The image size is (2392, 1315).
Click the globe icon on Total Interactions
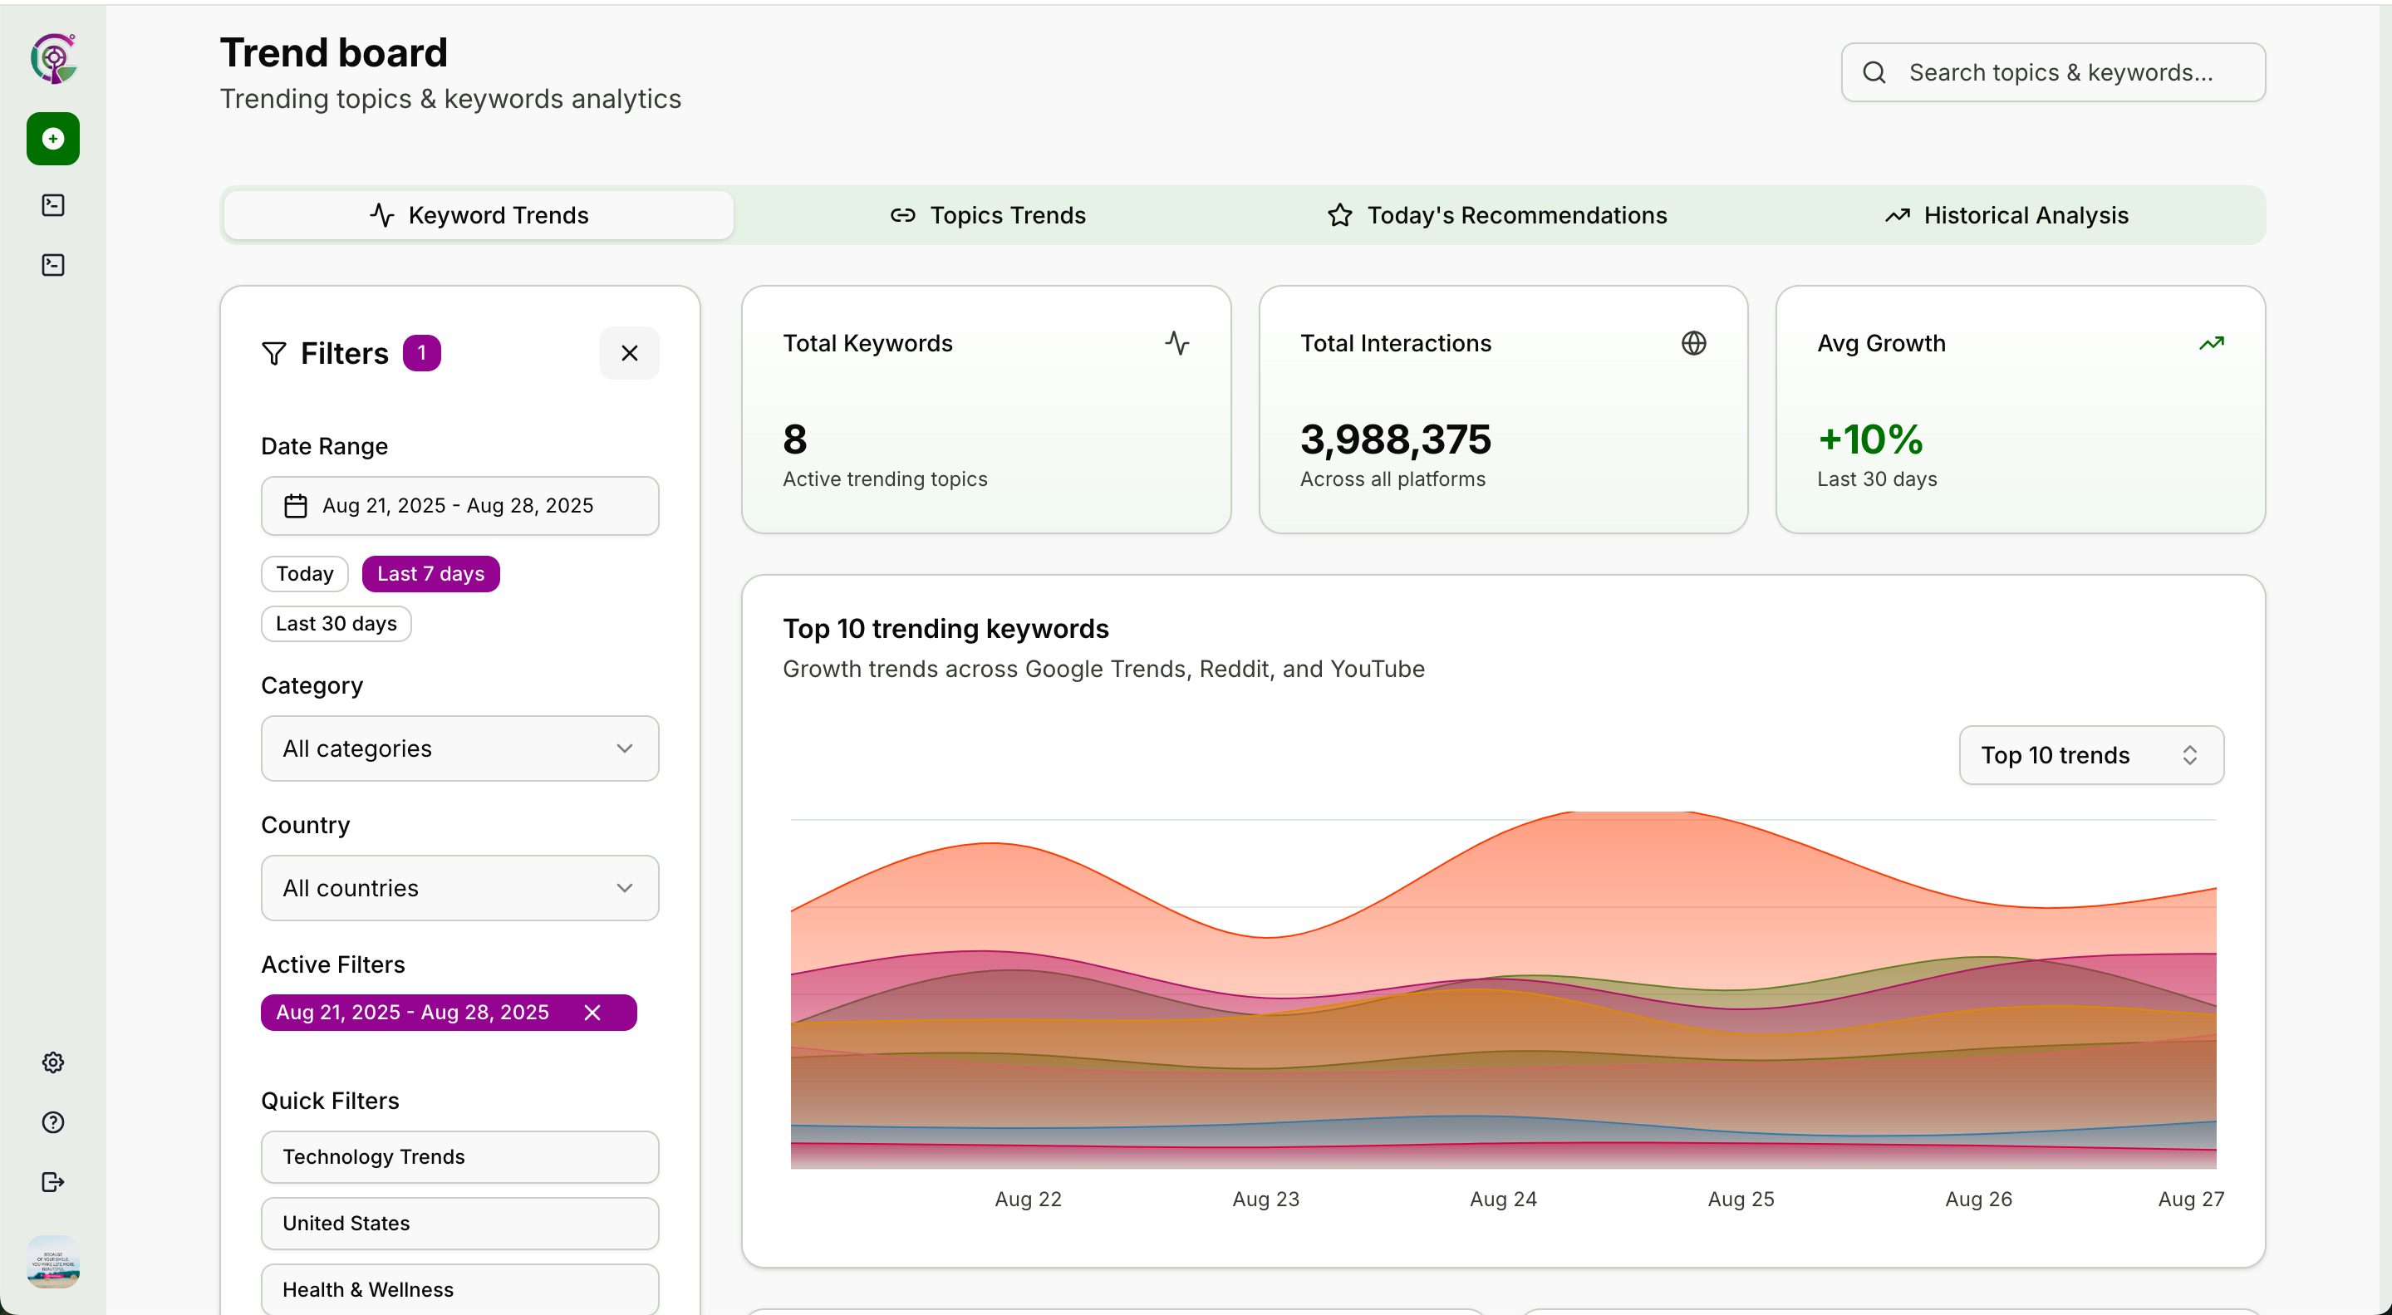tap(1692, 344)
